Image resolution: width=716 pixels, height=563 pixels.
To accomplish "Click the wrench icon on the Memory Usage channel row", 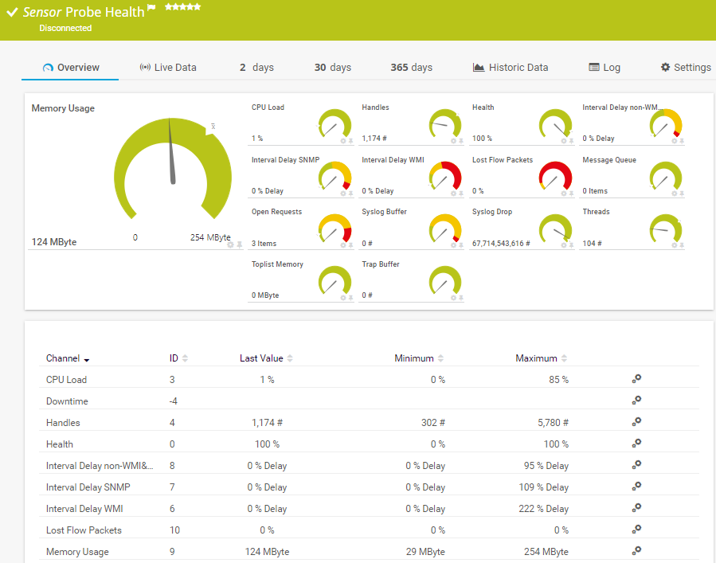I will pos(636,551).
